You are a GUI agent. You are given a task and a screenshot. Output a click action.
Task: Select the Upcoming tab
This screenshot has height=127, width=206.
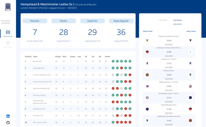pyautogui.click(x=177, y=20)
